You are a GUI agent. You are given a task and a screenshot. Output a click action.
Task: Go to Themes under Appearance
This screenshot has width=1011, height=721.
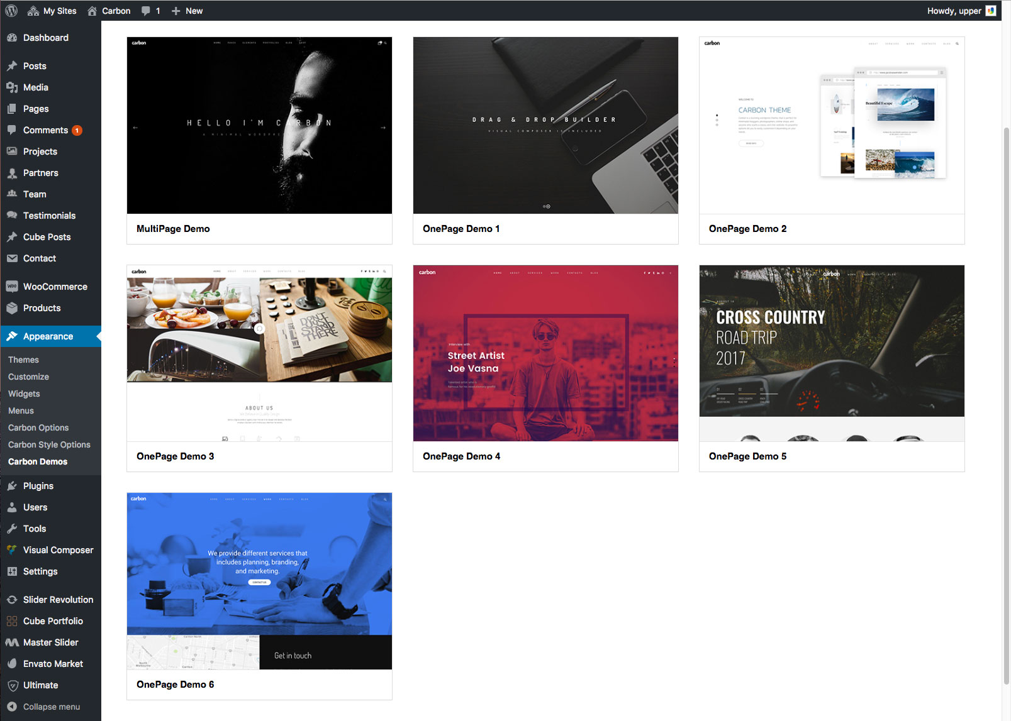coord(23,360)
